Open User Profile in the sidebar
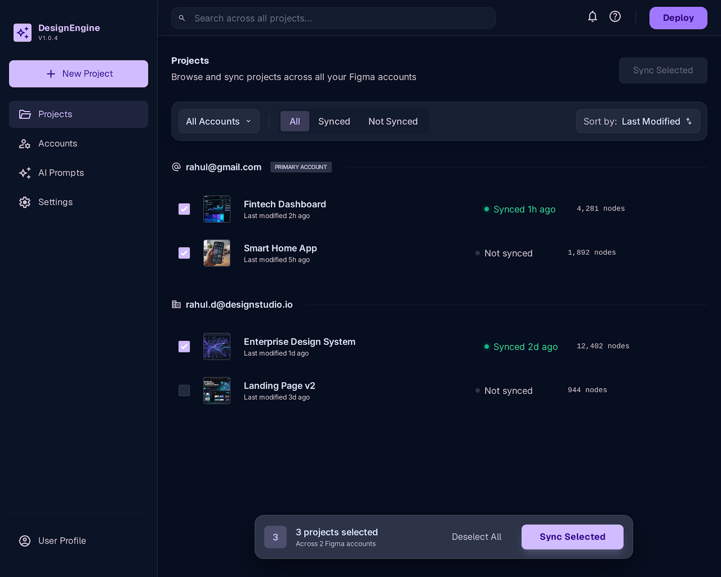721x577 pixels. pyautogui.click(x=78, y=541)
